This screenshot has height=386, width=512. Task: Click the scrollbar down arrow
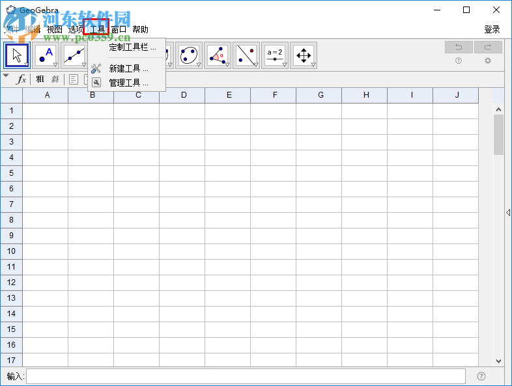498,361
